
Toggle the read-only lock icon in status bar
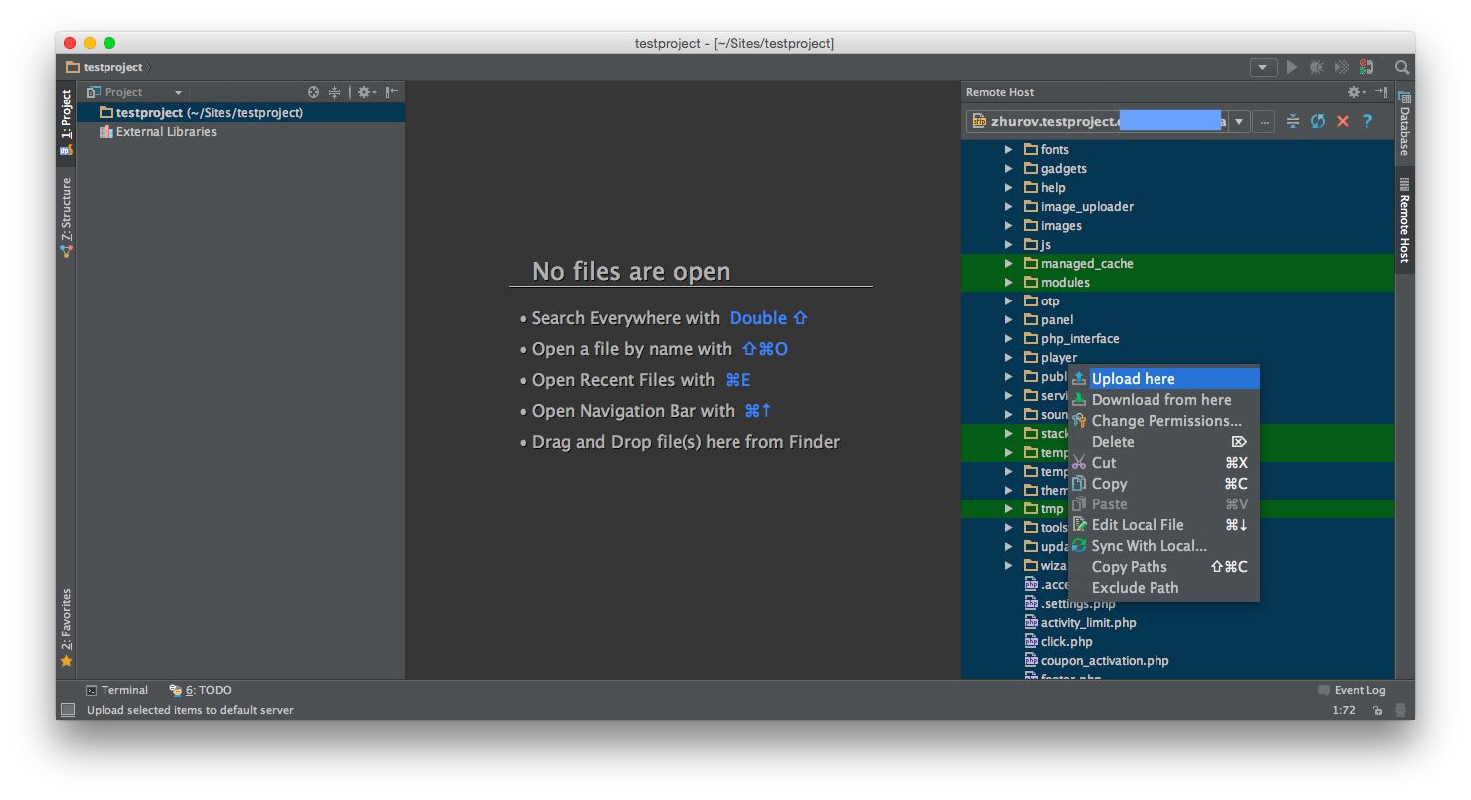1377,710
